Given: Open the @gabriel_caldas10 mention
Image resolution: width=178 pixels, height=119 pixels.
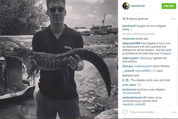Looking at the screenshot, I should coord(134,104).
